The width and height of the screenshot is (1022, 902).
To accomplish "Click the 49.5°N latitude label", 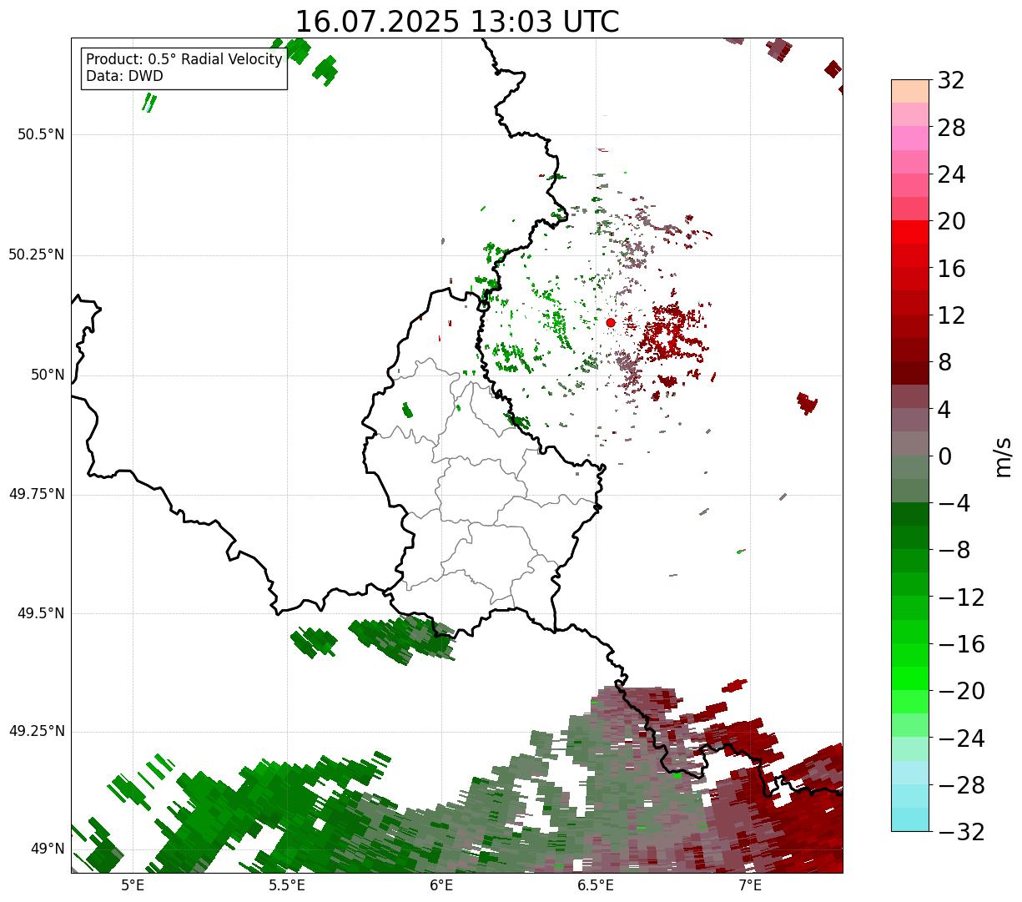I will (x=41, y=613).
